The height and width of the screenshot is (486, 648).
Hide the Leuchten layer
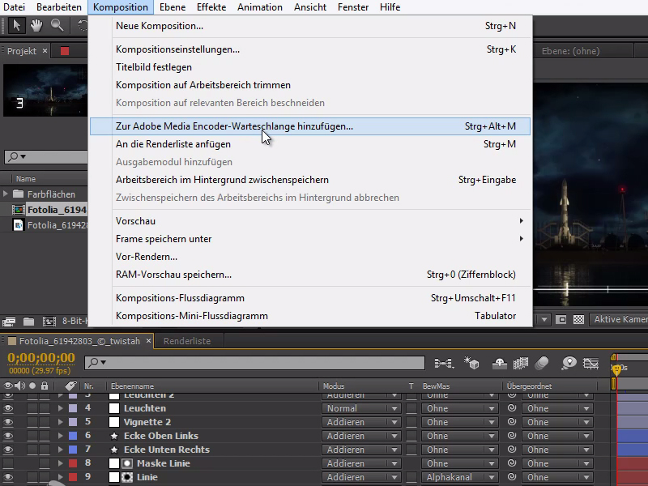7,408
